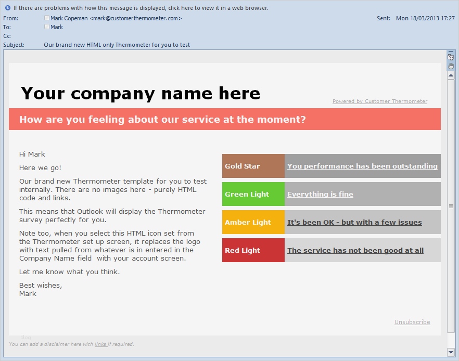Click the 'Your company name here' heading
The height and width of the screenshot is (361, 459).
click(141, 93)
